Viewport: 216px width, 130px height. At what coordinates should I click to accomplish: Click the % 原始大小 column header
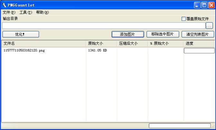coord(166,43)
